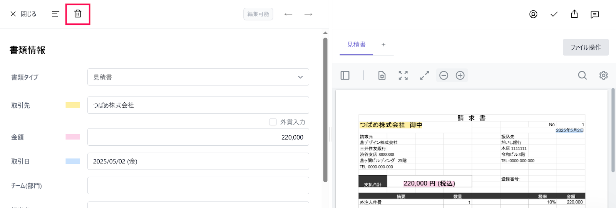Click the scroll up arrow of form

[x=325, y=33]
